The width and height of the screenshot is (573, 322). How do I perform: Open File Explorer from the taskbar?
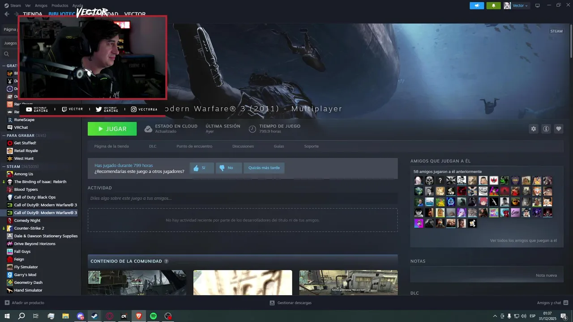click(65, 316)
